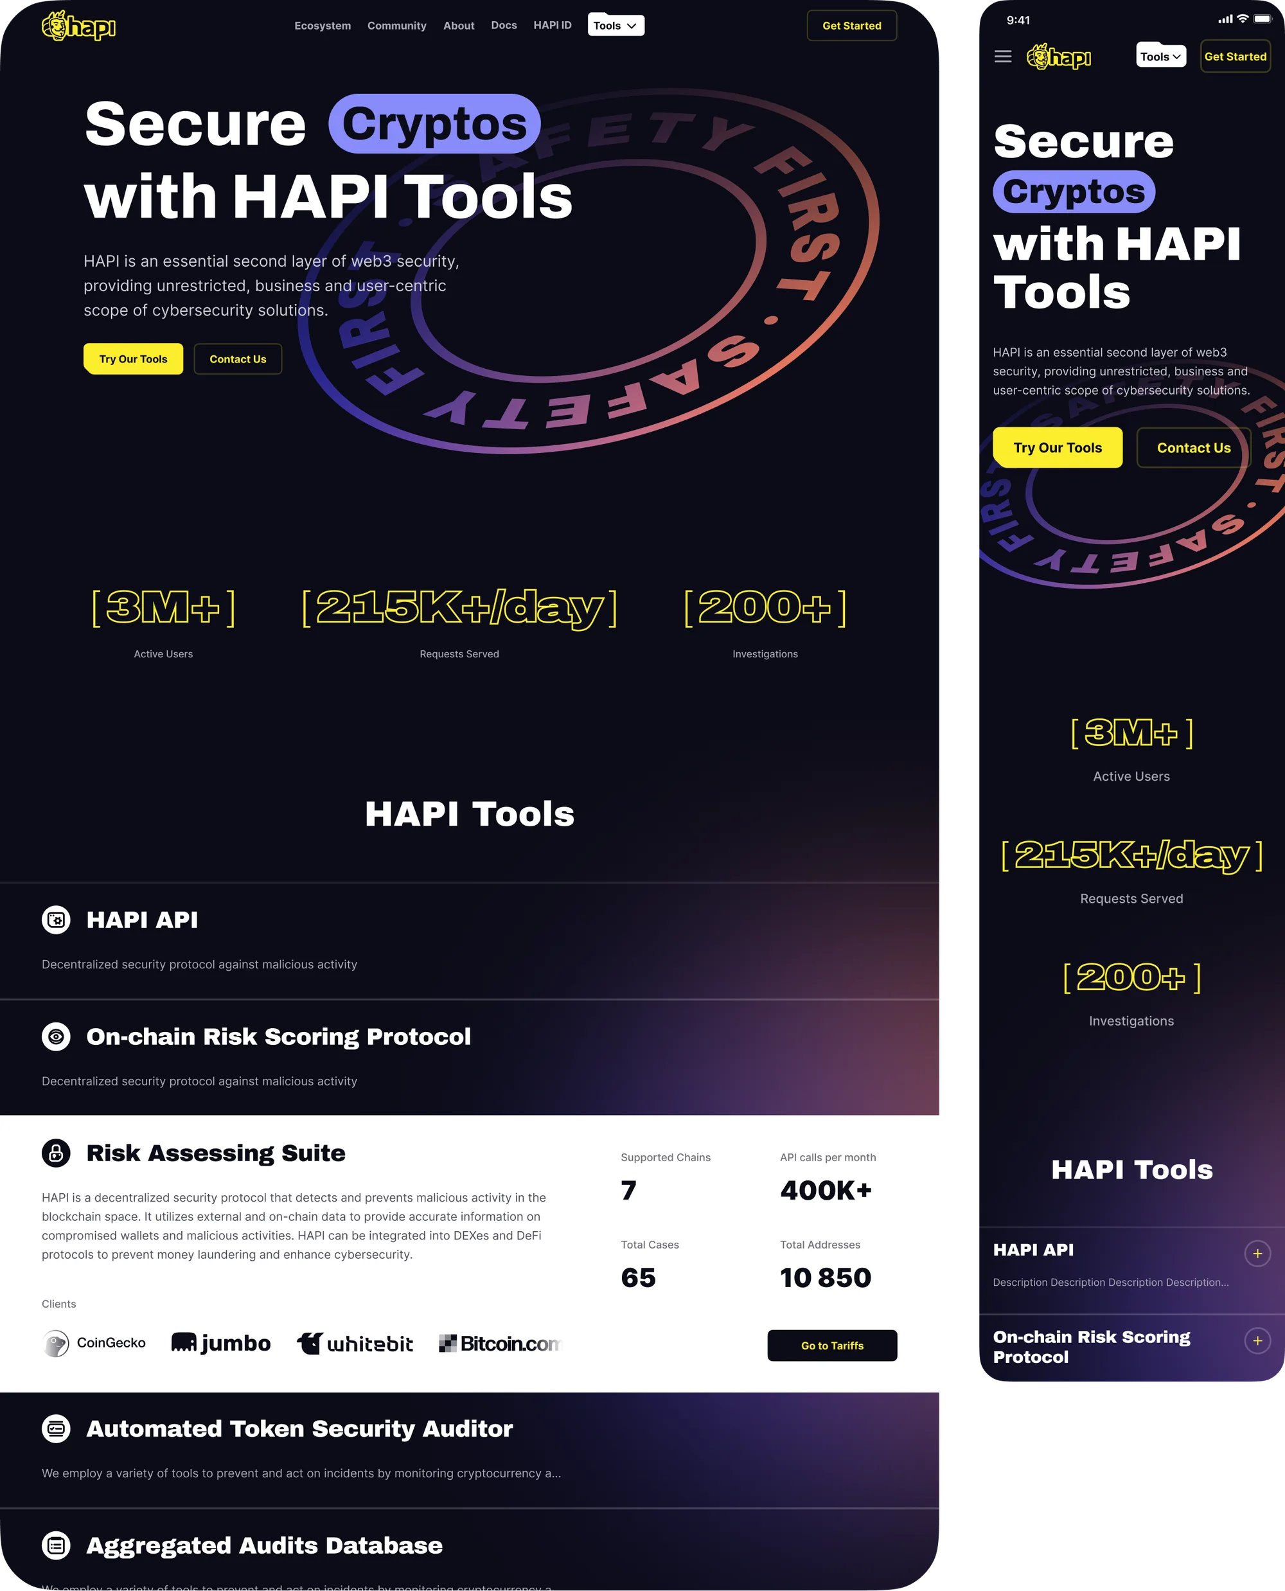1285x1591 pixels.
Task: Tap mobile Try Our Tools button
Action: pos(1057,448)
